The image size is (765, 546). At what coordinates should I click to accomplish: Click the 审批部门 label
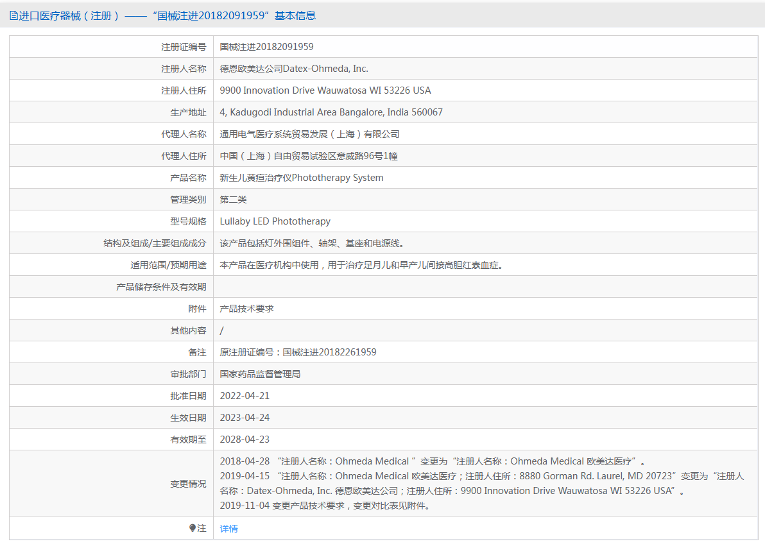188,374
